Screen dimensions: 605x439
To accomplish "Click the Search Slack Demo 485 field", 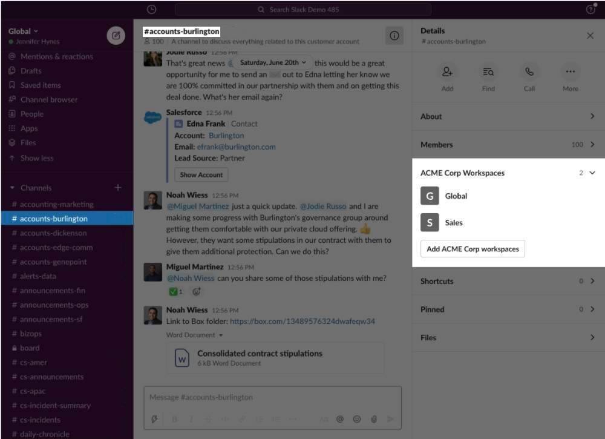I will (x=303, y=9).
